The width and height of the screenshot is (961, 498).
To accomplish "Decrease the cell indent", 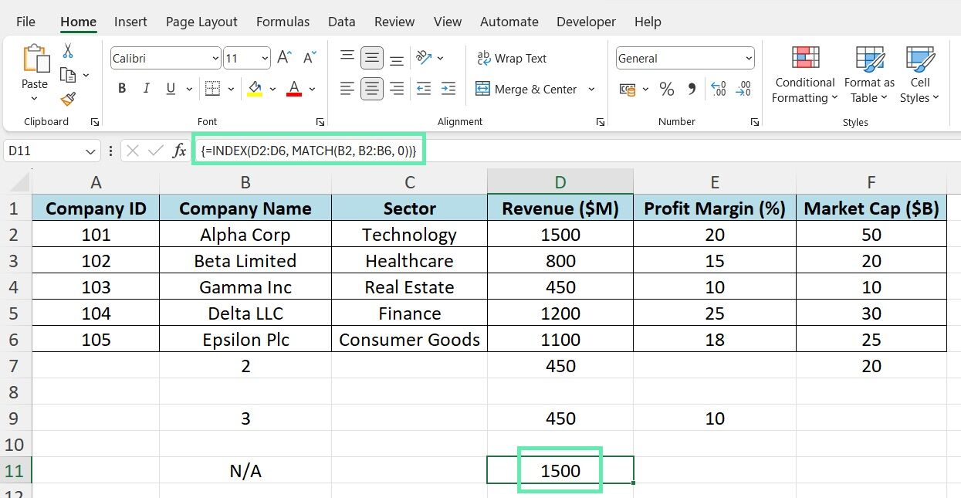I will [x=424, y=89].
